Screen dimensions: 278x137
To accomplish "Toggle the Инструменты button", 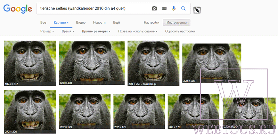I will (x=177, y=23).
